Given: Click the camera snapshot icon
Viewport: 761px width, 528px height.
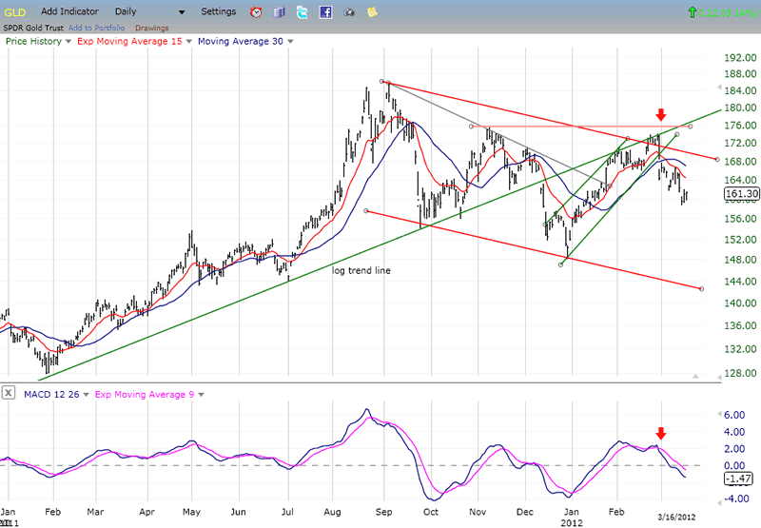Looking at the screenshot, I should point(348,12).
